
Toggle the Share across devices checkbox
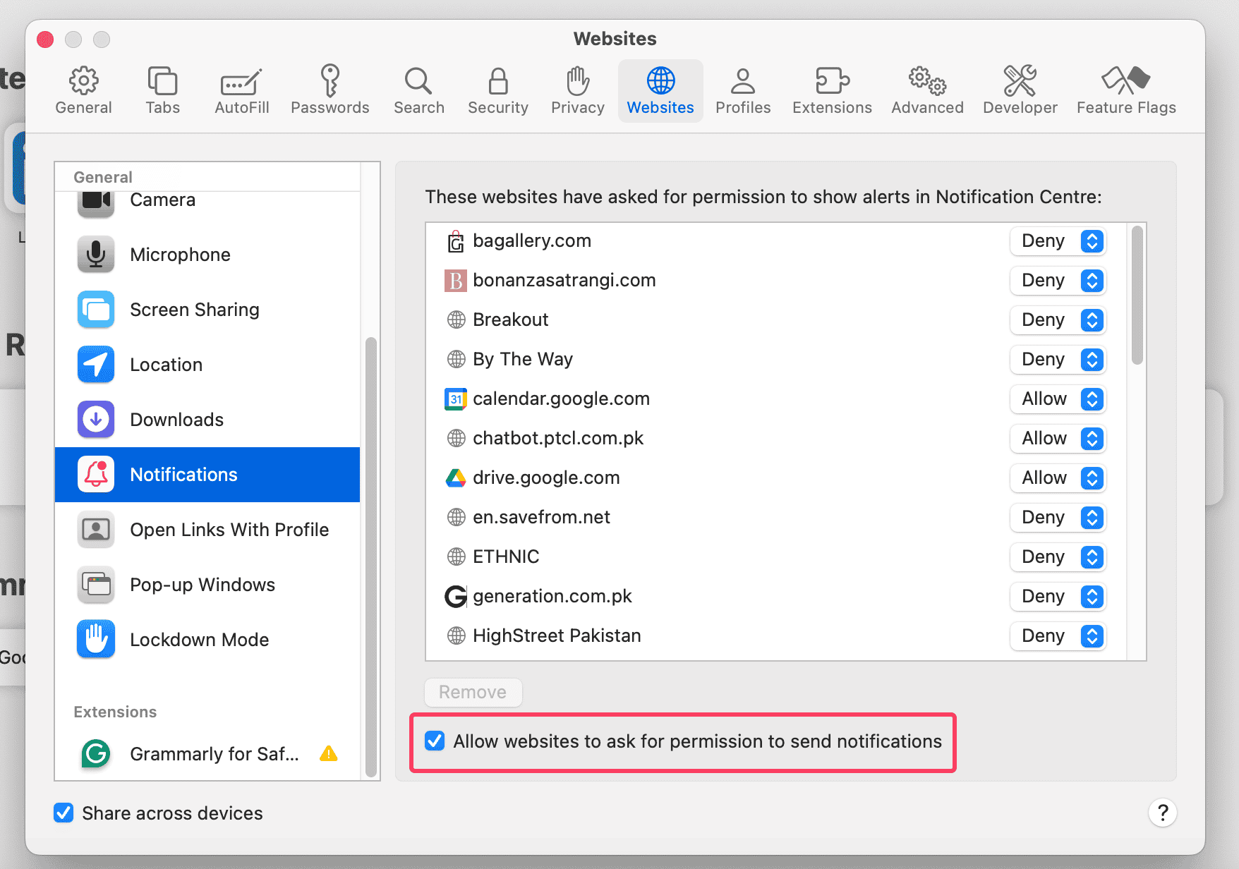[64, 813]
